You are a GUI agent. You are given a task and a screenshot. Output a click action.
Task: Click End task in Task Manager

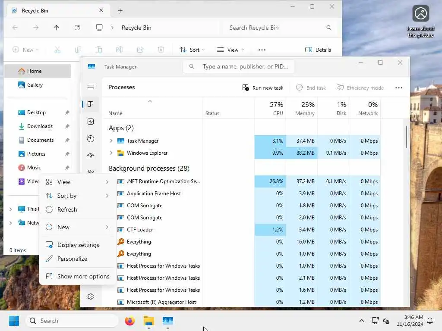click(x=311, y=88)
